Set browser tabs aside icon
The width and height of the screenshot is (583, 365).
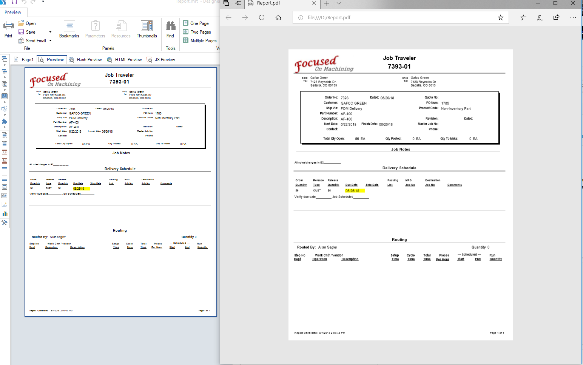[238, 3]
